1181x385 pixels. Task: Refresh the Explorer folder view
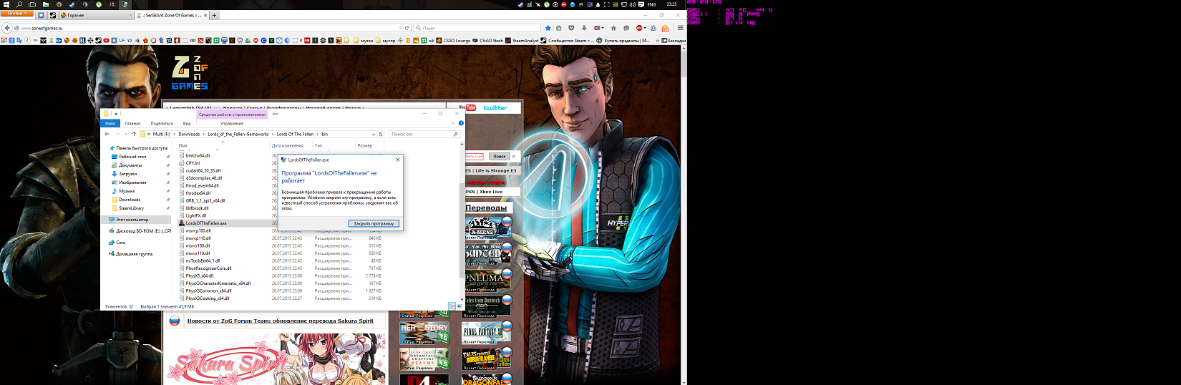coord(381,134)
